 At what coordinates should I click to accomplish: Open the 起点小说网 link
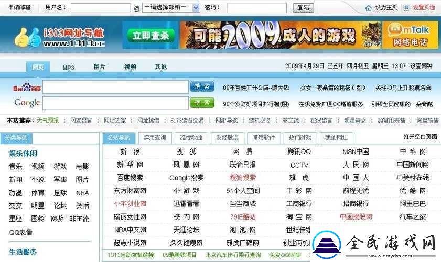[x=130, y=243]
